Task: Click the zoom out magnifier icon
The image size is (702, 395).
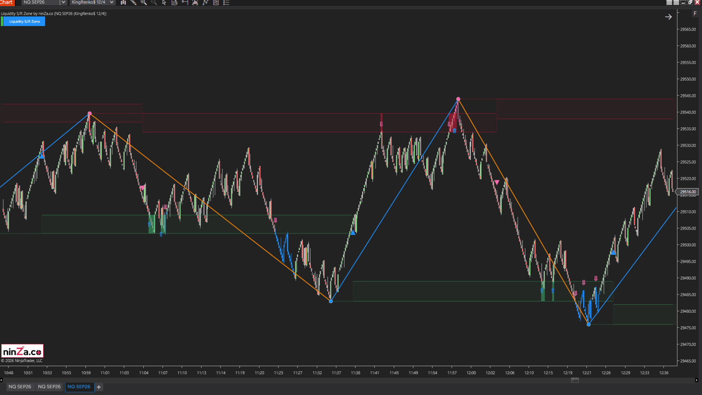Action: (x=154, y=3)
